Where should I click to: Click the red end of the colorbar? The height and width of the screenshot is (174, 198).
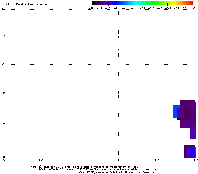[191, 3]
